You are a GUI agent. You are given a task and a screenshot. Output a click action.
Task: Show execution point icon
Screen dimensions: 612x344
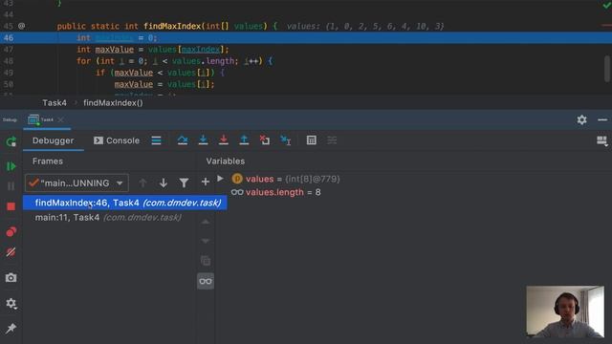pos(156,140)
